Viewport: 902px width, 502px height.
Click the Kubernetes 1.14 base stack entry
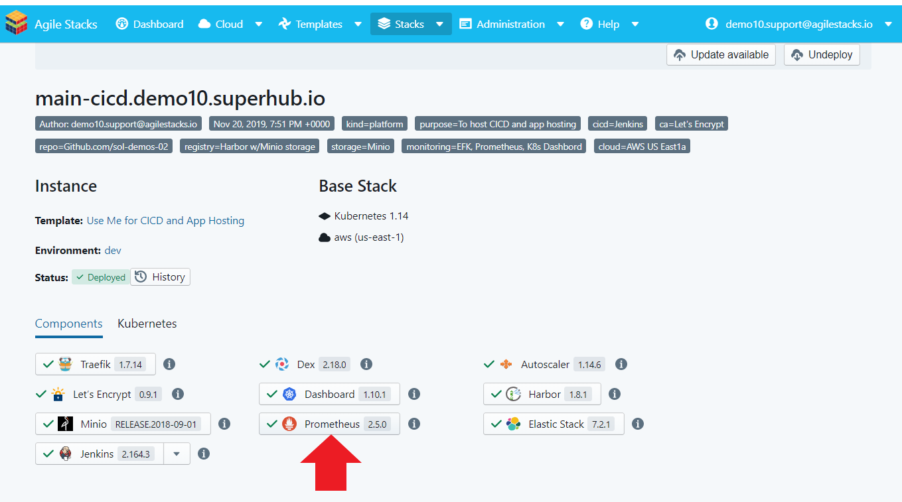coord(364,216)
